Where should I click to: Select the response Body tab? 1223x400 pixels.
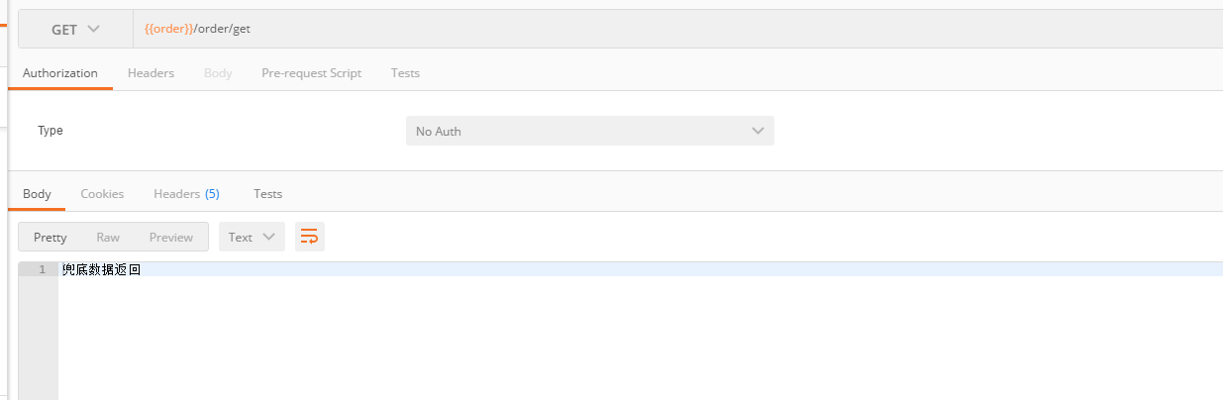(x=37, y=194)
